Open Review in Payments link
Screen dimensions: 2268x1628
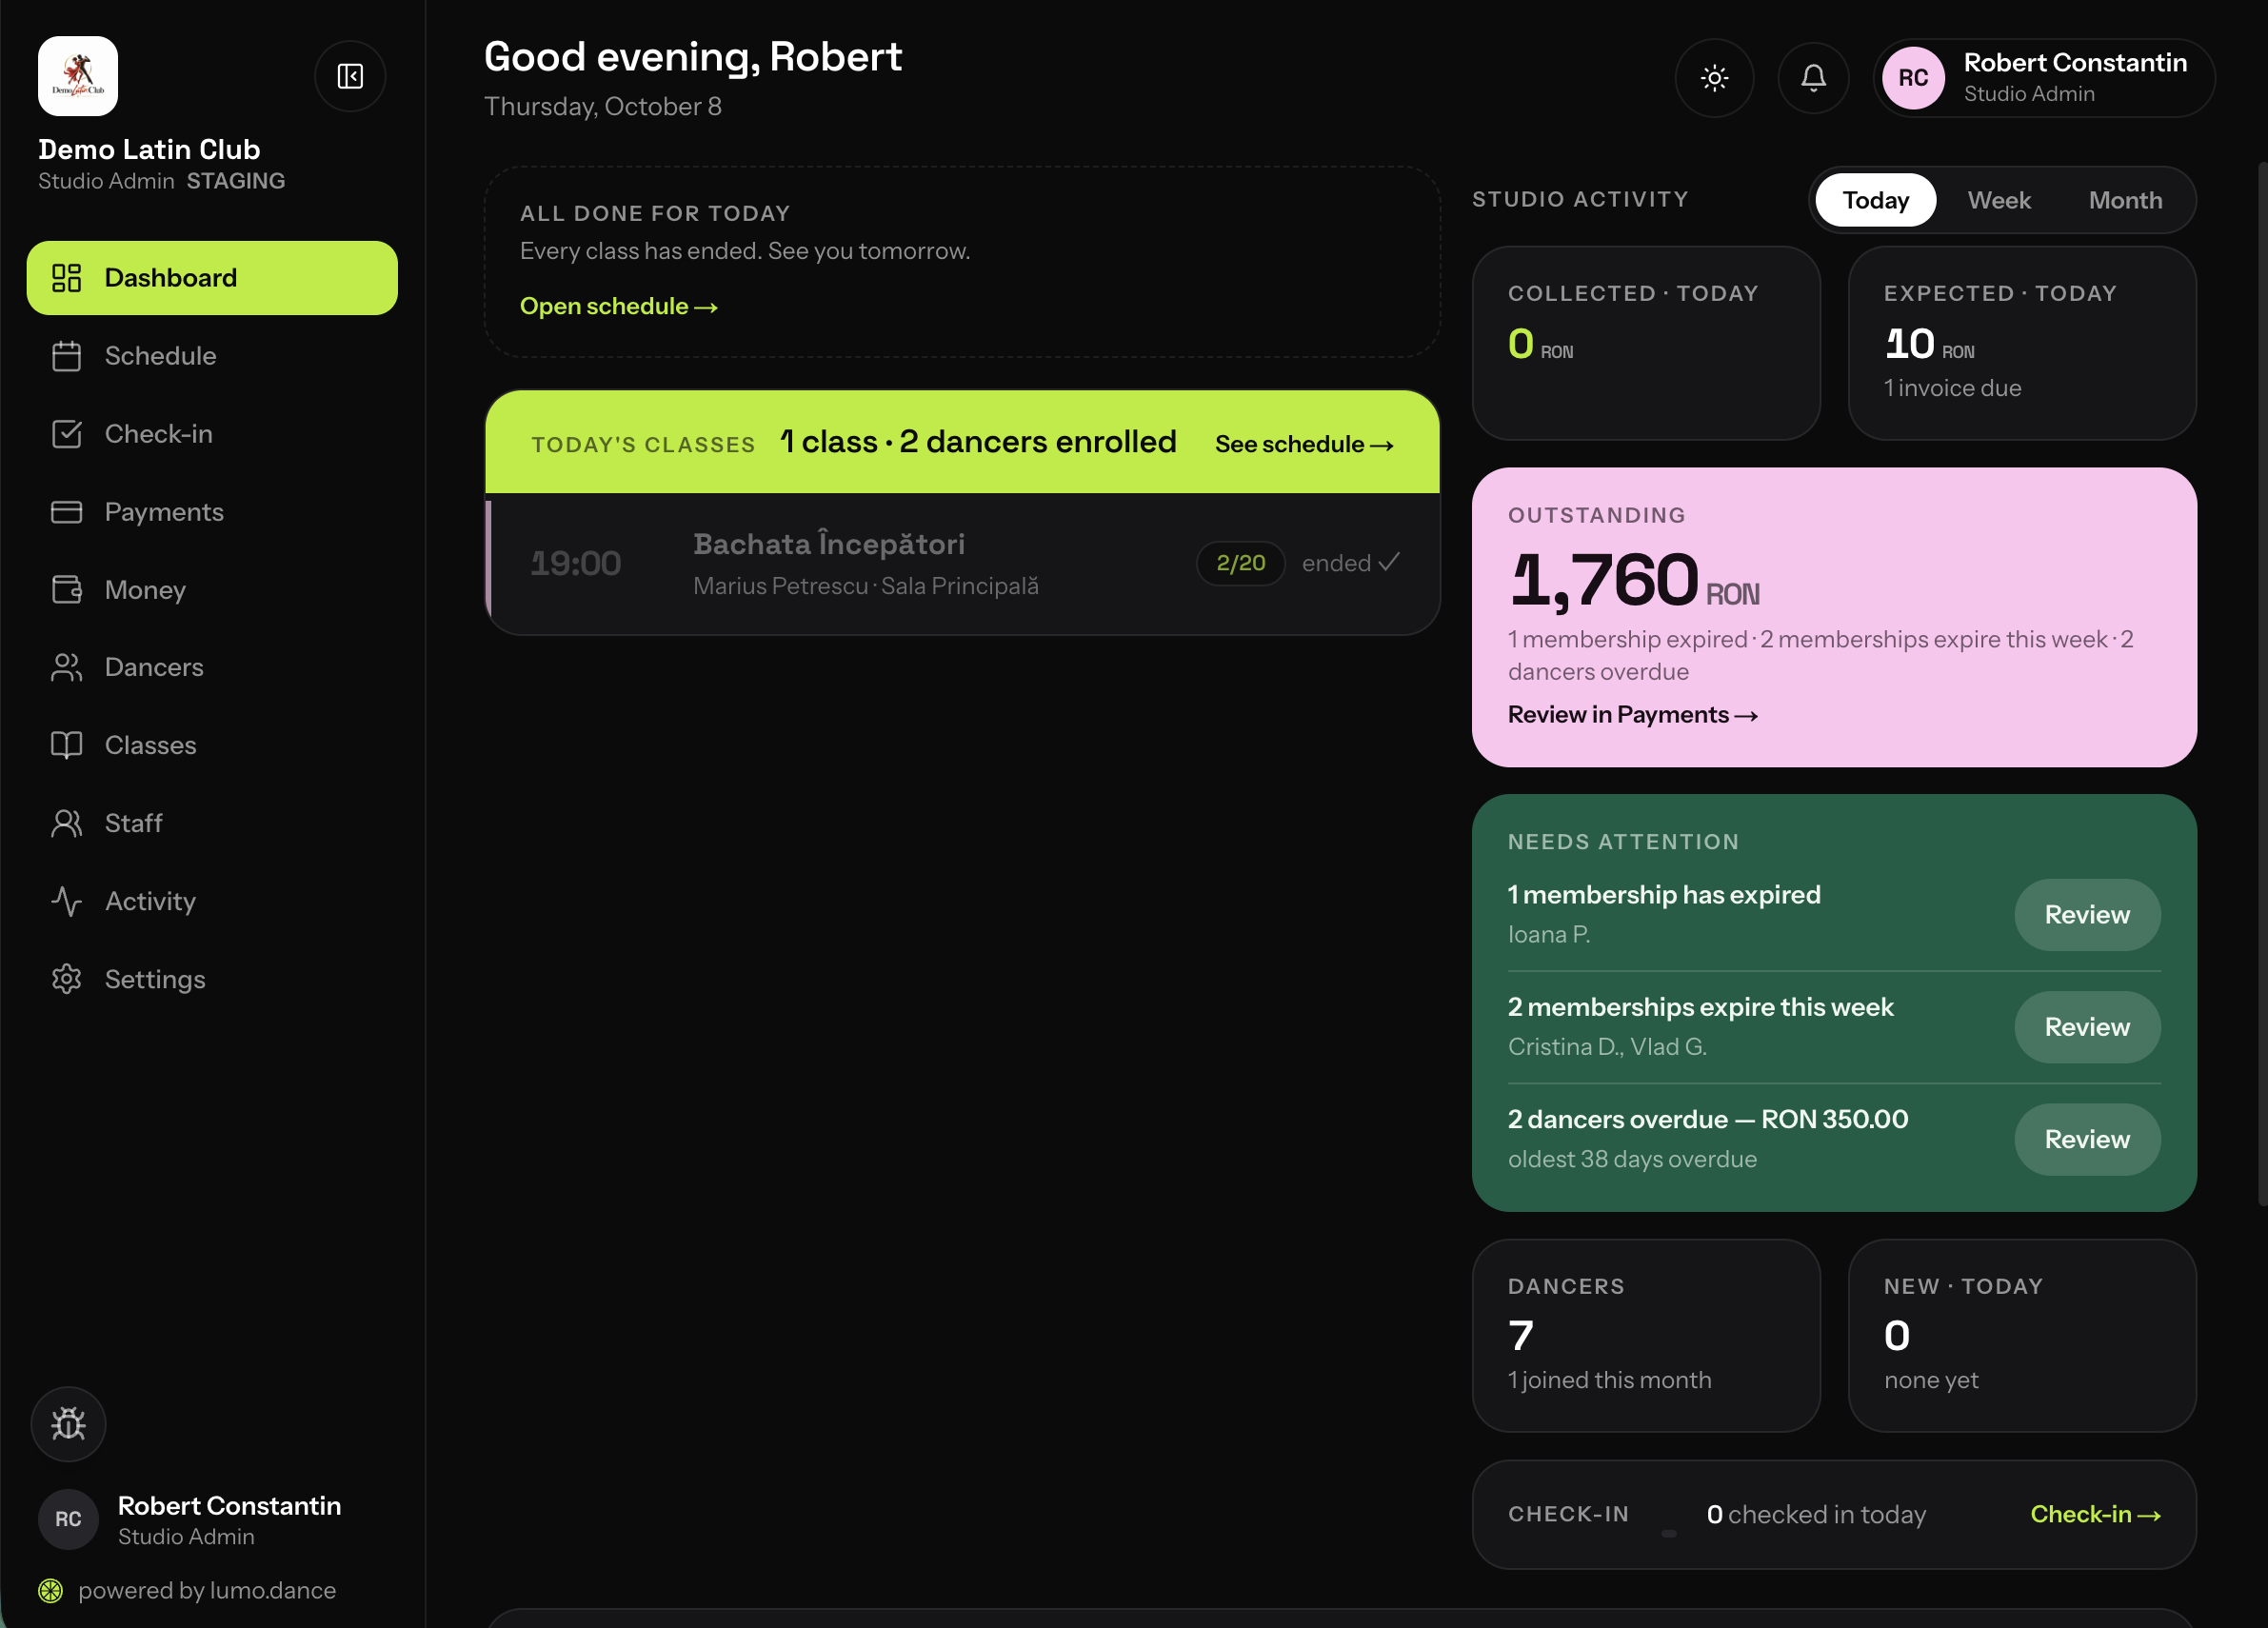coord(1633,714)
